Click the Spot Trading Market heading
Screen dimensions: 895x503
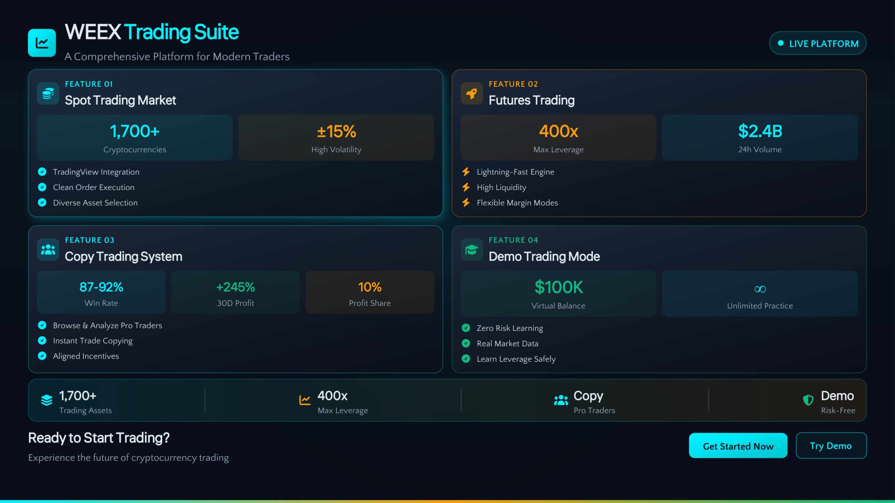point(120,101)
